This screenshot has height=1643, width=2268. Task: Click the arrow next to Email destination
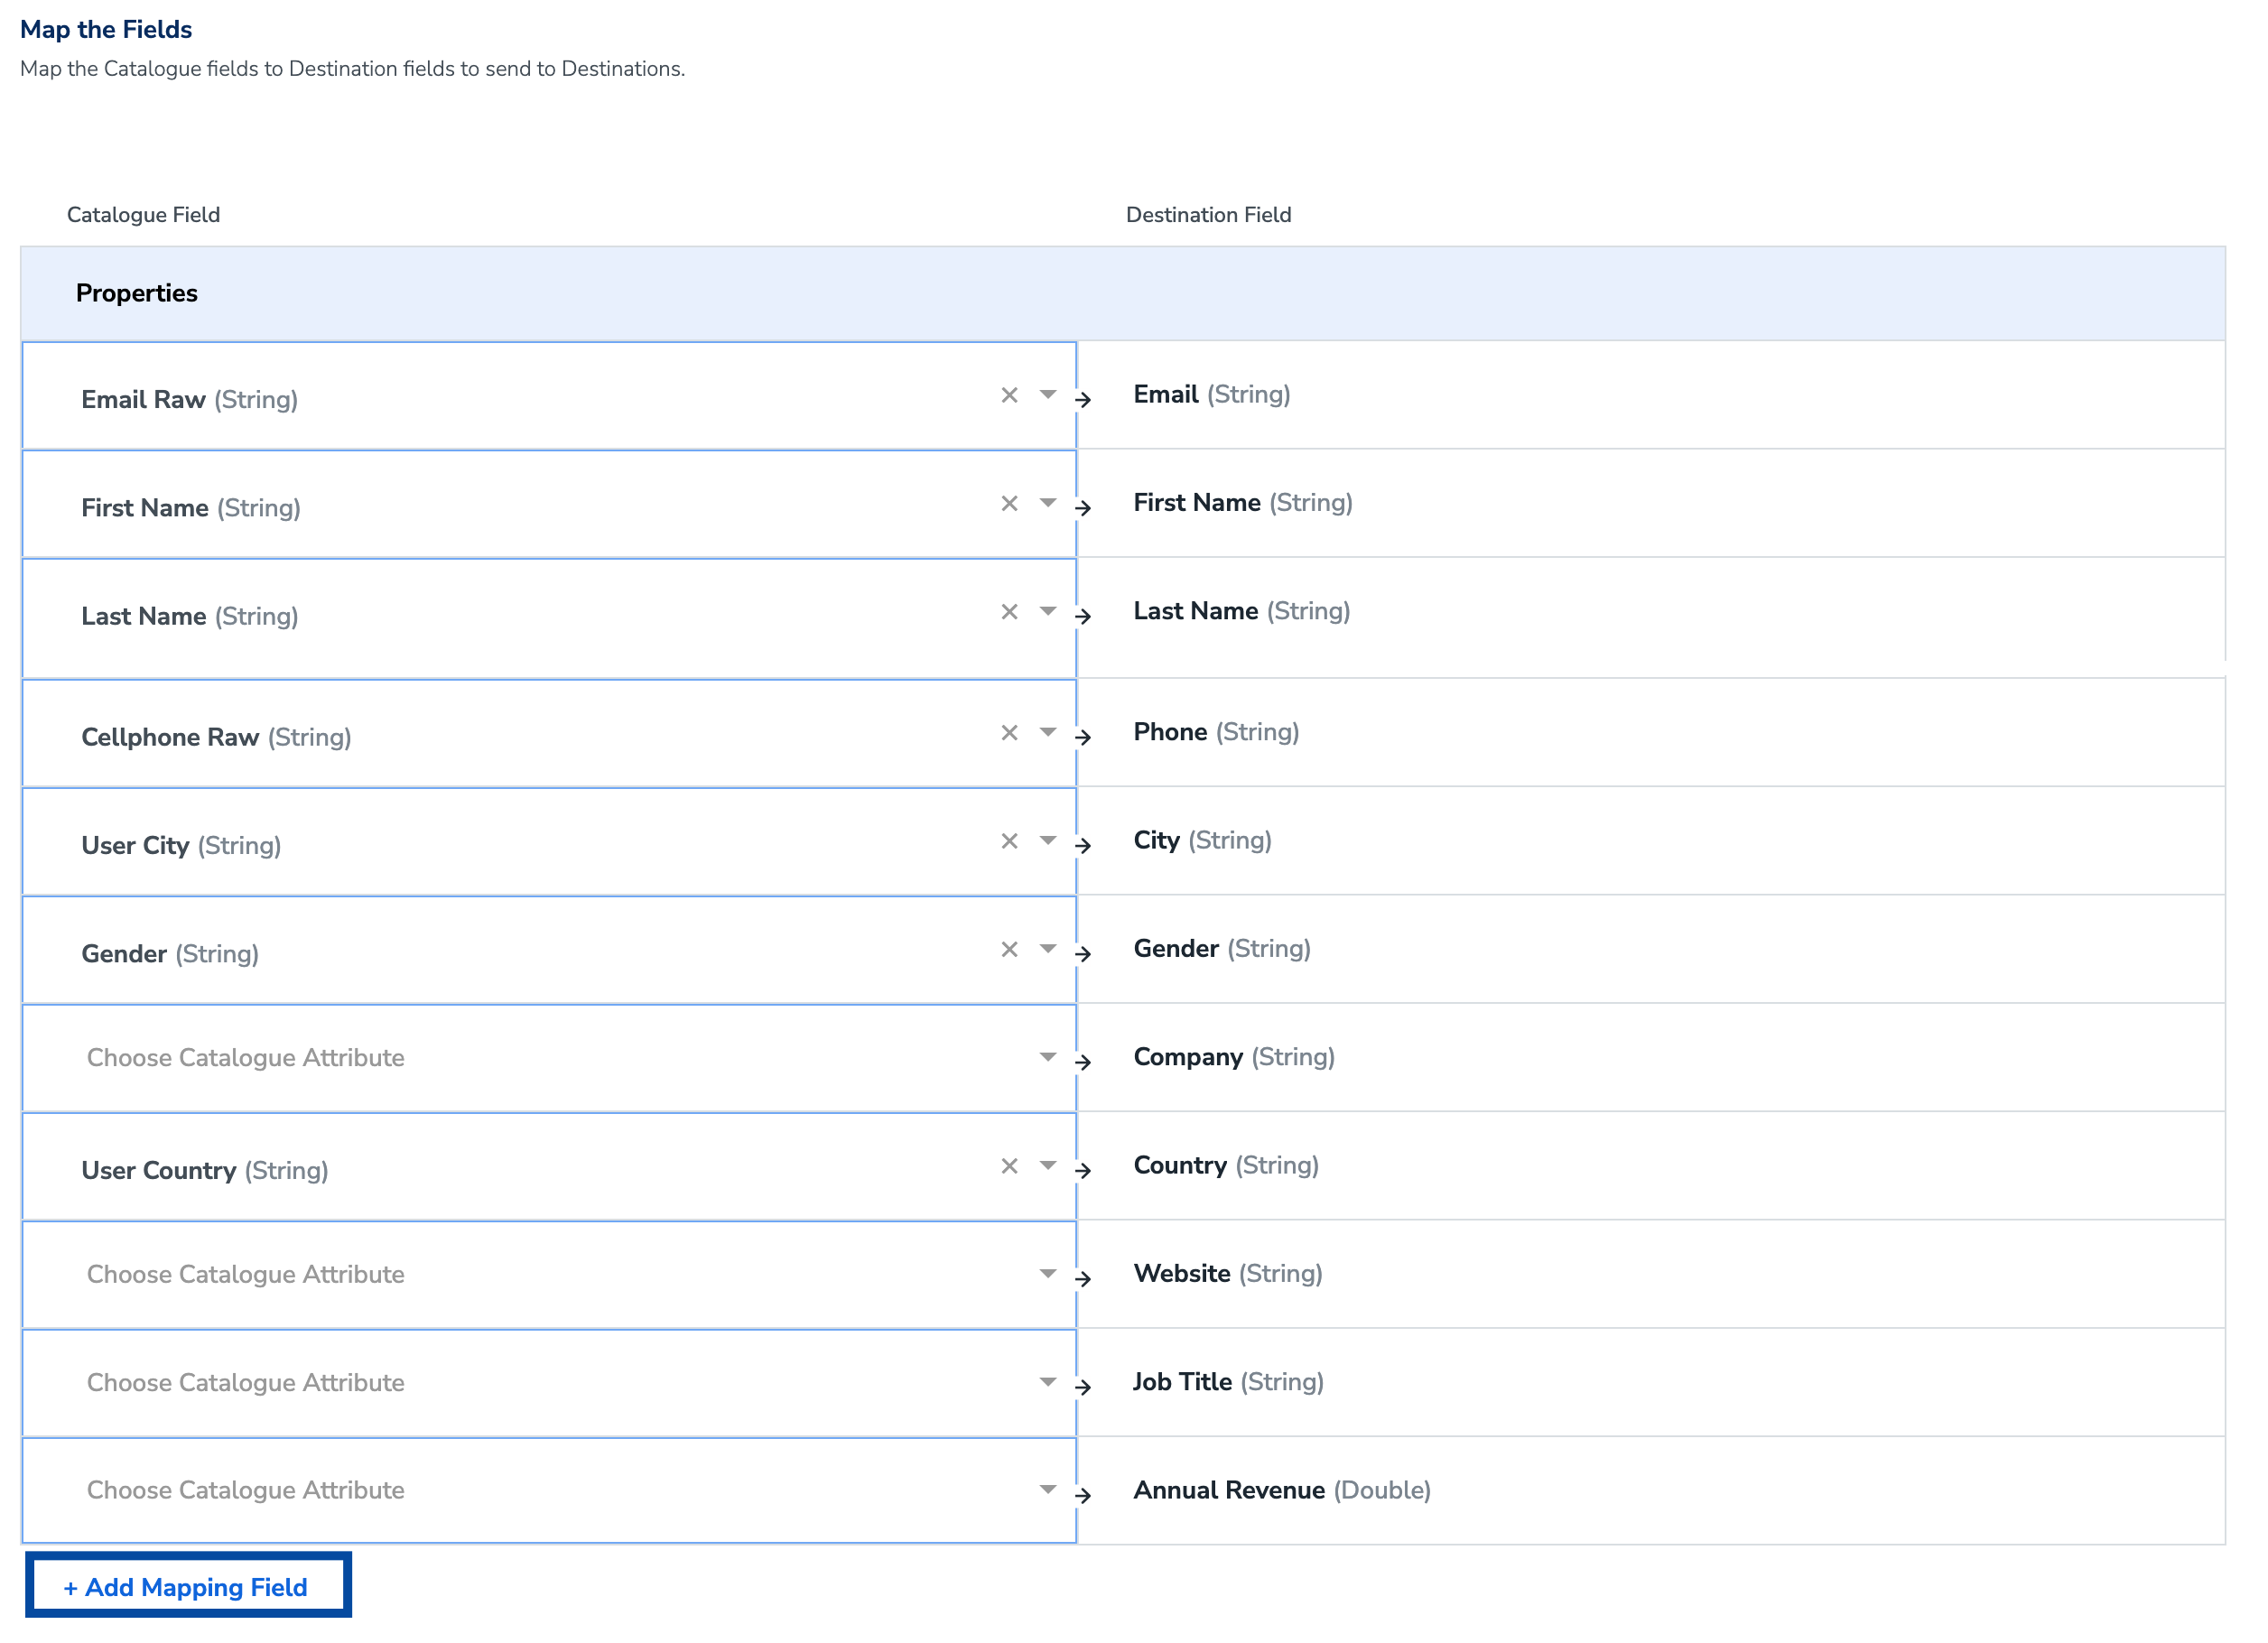click(1083, 400)
